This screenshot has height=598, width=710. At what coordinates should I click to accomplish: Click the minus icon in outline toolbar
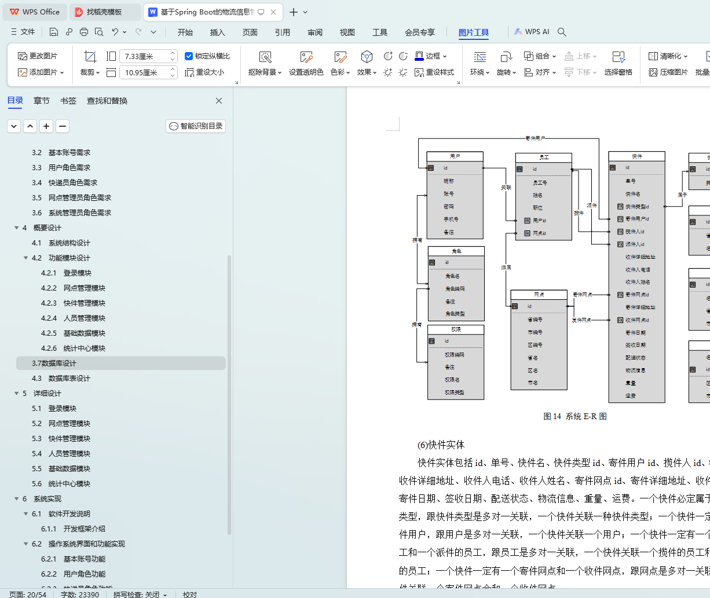(63, 126)
